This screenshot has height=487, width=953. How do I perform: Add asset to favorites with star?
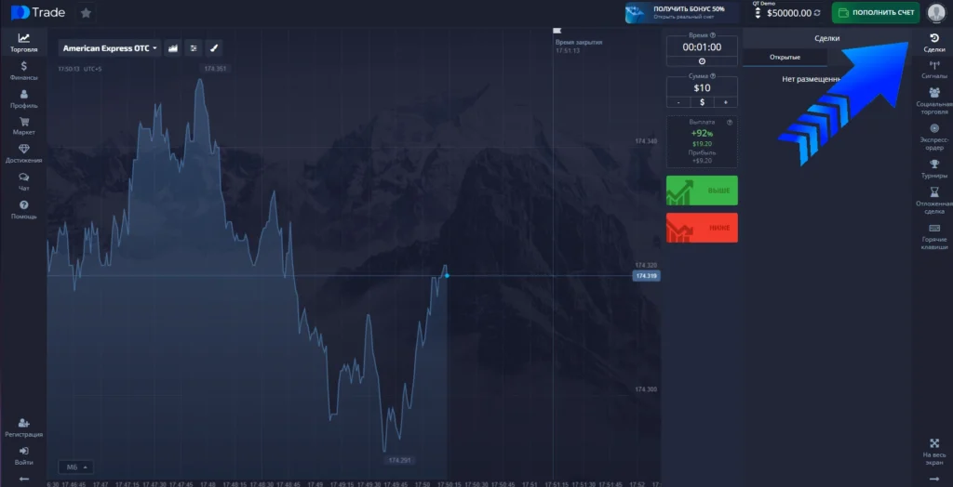click(86, 13)
